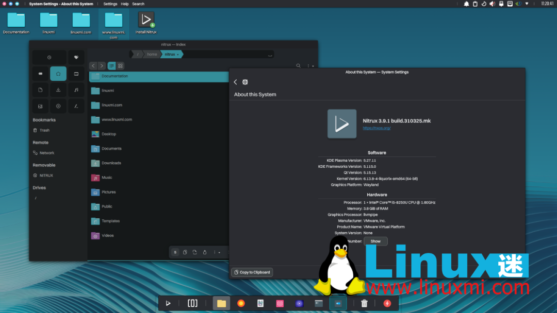Select root slash breadcrumb segment
This screenshot has height=313, width=557.
tap(138, 54)
